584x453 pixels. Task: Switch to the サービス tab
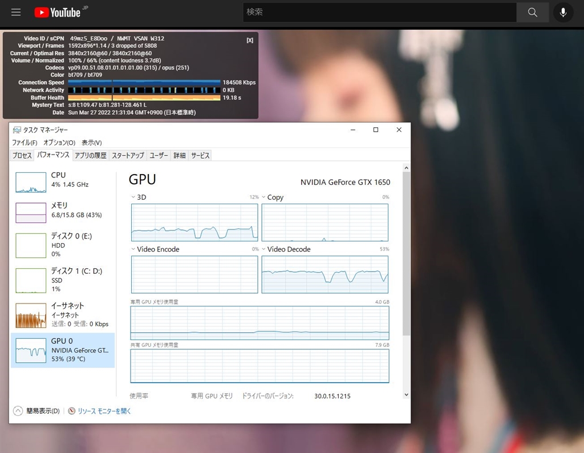(x=200, y=155)
